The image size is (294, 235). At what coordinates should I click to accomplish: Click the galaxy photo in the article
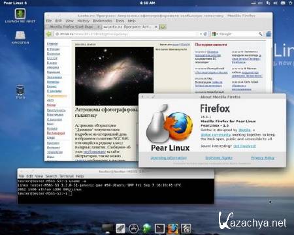114,76
